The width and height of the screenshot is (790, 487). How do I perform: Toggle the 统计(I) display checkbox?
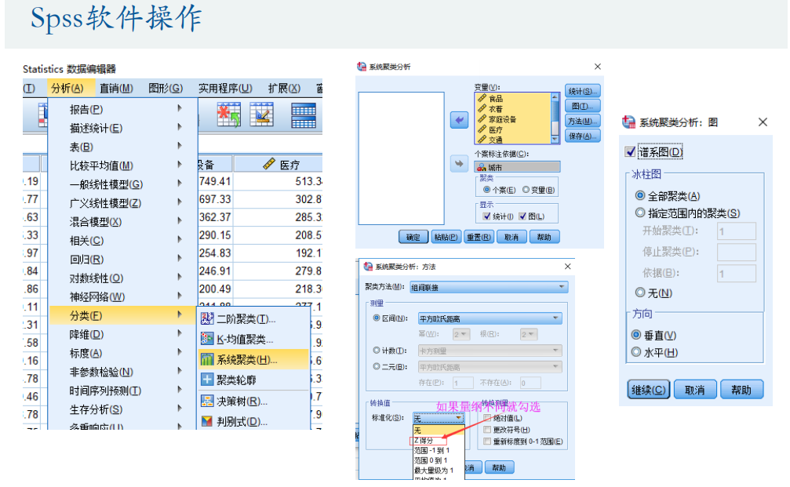(x=486, y=216)
